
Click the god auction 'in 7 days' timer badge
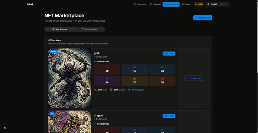click(x=169, y=54)
